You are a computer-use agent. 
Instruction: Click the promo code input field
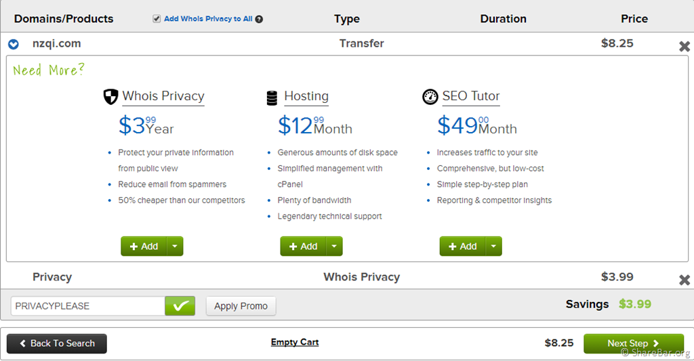tap(87, 306)
